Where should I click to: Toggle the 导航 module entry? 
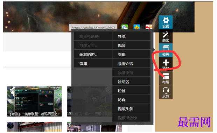click(131, 36)
